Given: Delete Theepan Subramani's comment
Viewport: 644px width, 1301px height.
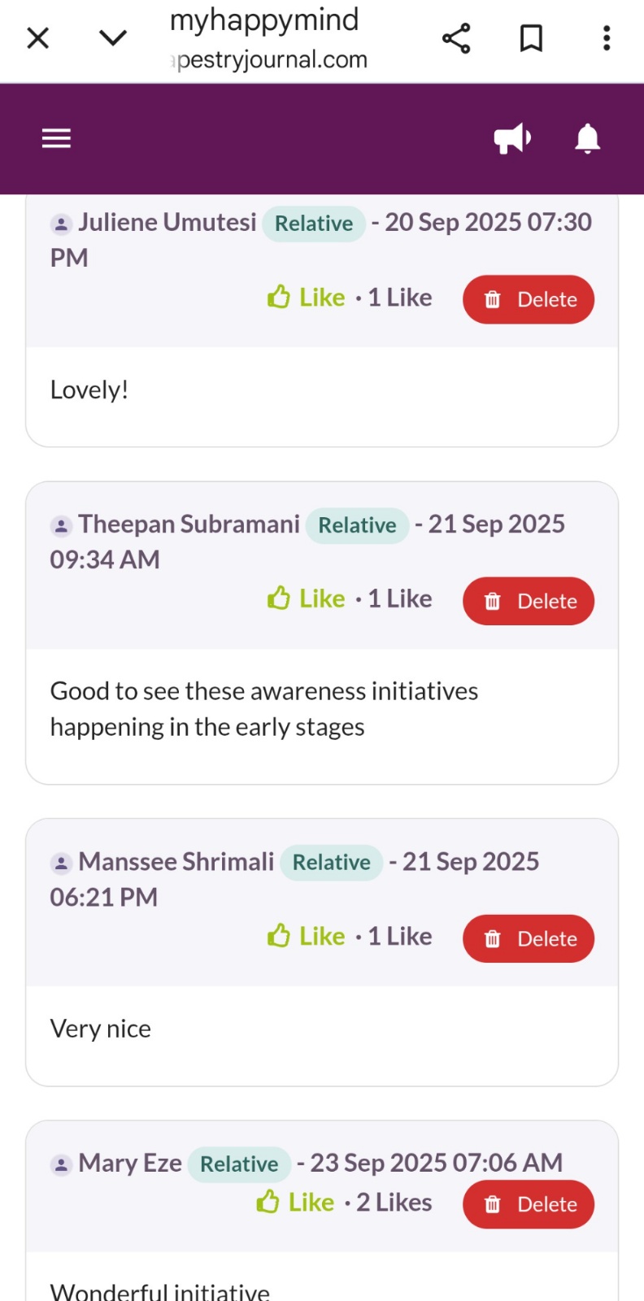Looking at the screenshot, I should coord(529,601).
